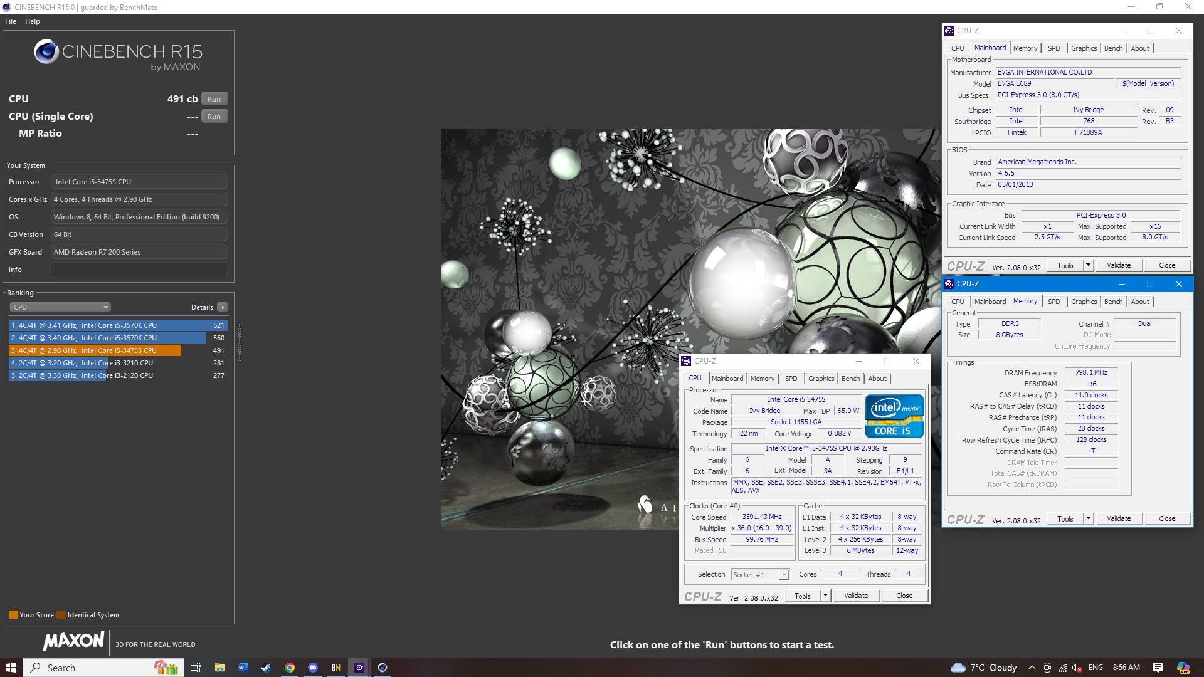Select ranking row Core i3-3210 CPU
This screenshot has height=677, width=1204.
pos(118,363)
